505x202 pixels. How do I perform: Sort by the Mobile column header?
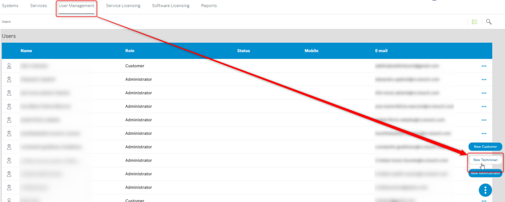click(x=312, y=51)
